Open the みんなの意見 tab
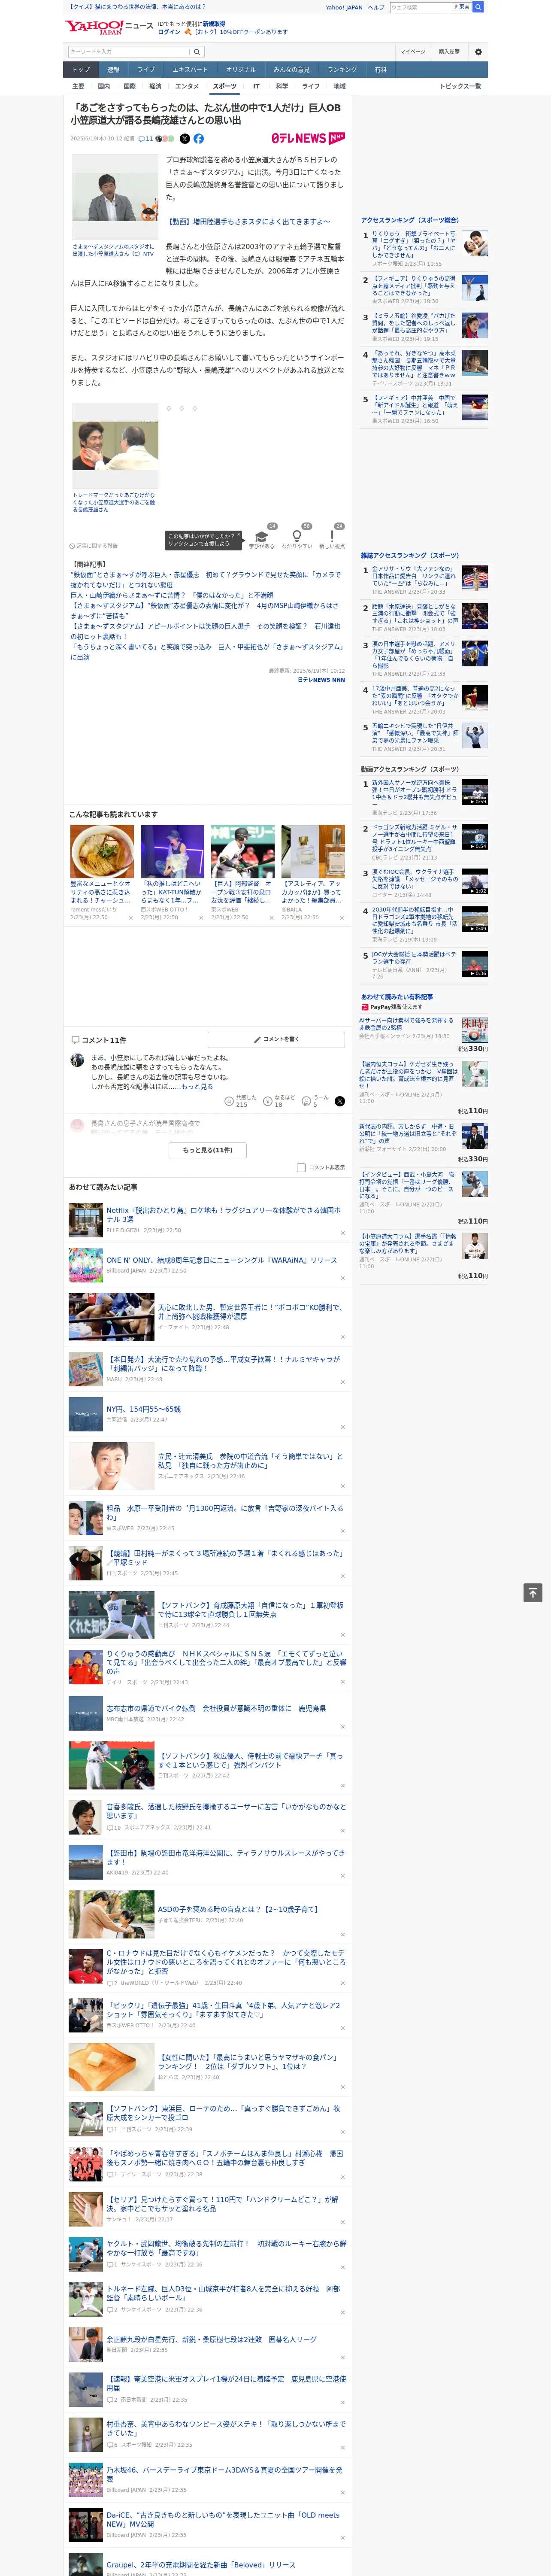This screenshot has height=2576, width=551. click(292, 70)
